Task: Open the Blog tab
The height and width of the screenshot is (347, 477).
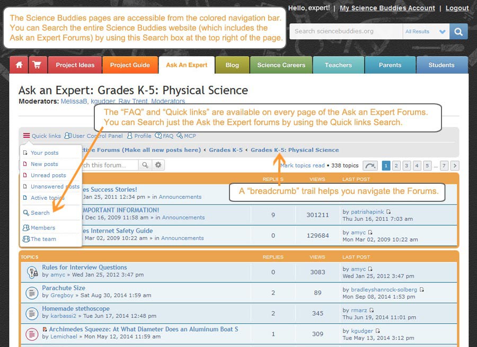Action: 232,65
